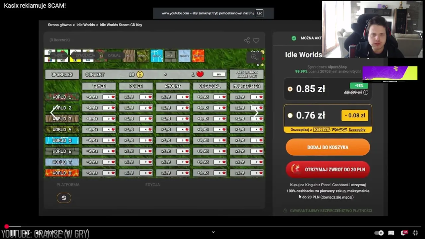Select the orange WORLD 8 row label
This screenshot has height=239, width=425.
[x=62, y=173]
